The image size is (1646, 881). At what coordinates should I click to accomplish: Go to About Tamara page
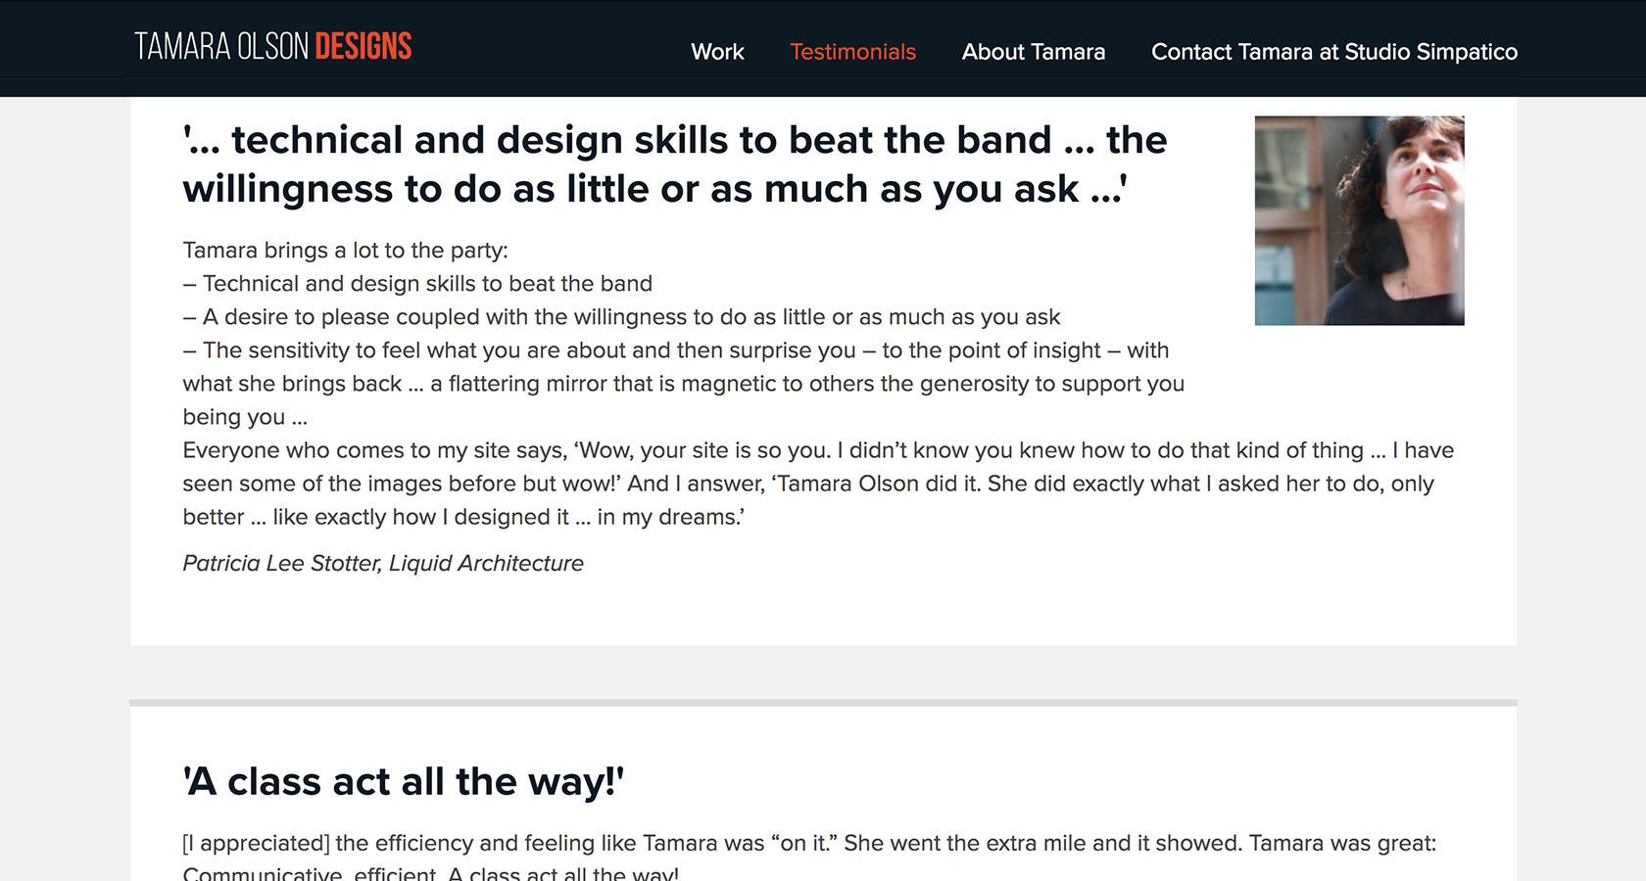coord(1033,52)
